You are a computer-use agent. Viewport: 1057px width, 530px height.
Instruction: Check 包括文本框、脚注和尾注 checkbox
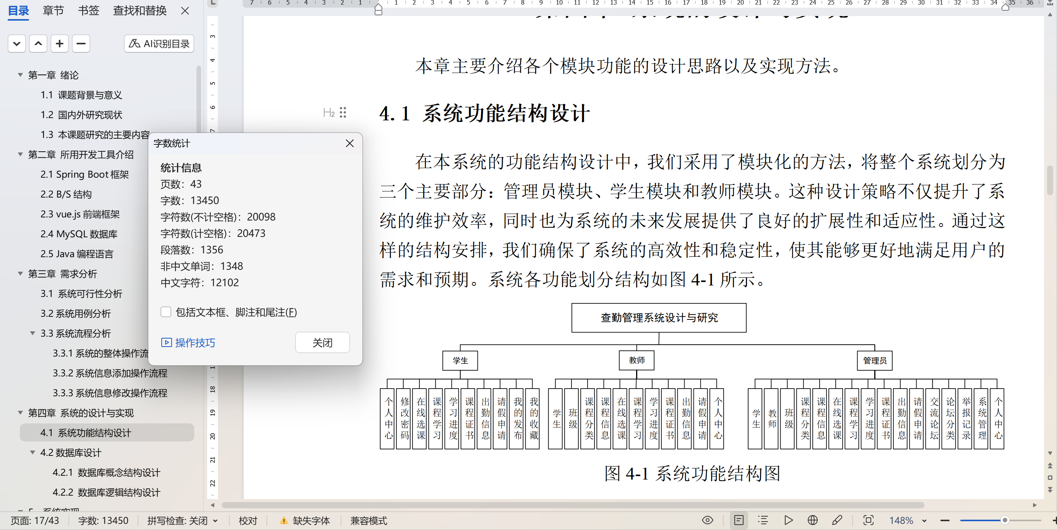pos(166,312)
